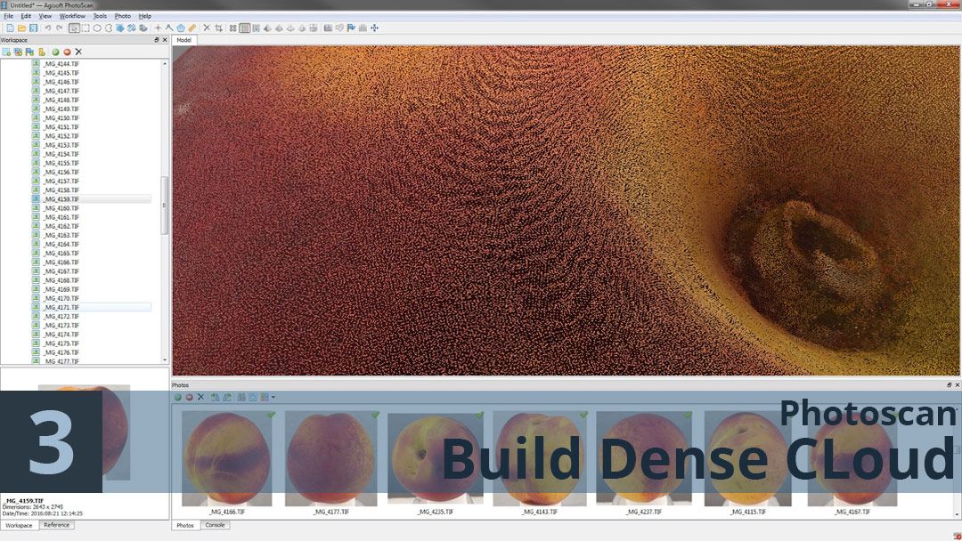Select the yellow Ruler tool
Viewport: 962px width, 541px height.
[x=192, y=28]
